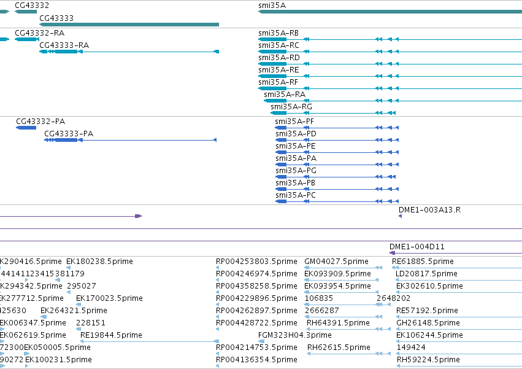
Task: Select EST GM04027.5prime
Action: tap(336, 262)
